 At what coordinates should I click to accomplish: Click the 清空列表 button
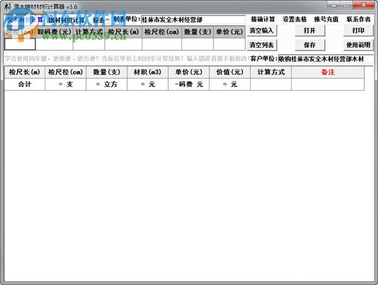[261, 45]
